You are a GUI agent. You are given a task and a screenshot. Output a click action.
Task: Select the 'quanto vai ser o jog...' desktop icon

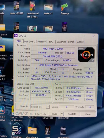tap(32, 9)
